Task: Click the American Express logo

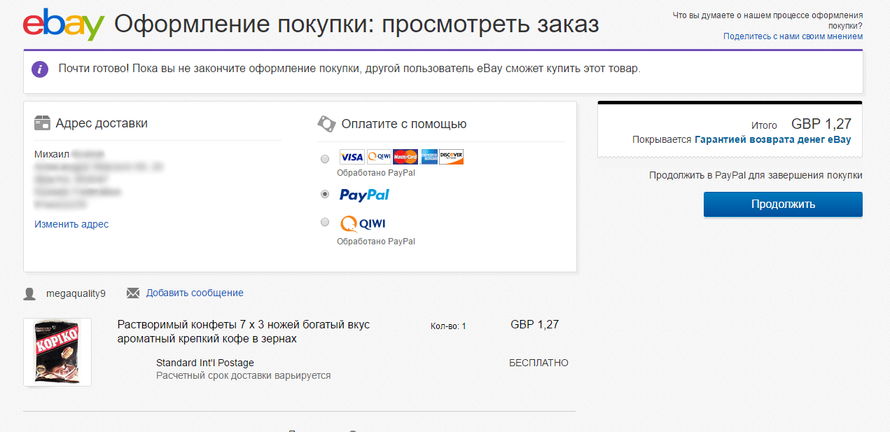Action: tap(429, 157)
